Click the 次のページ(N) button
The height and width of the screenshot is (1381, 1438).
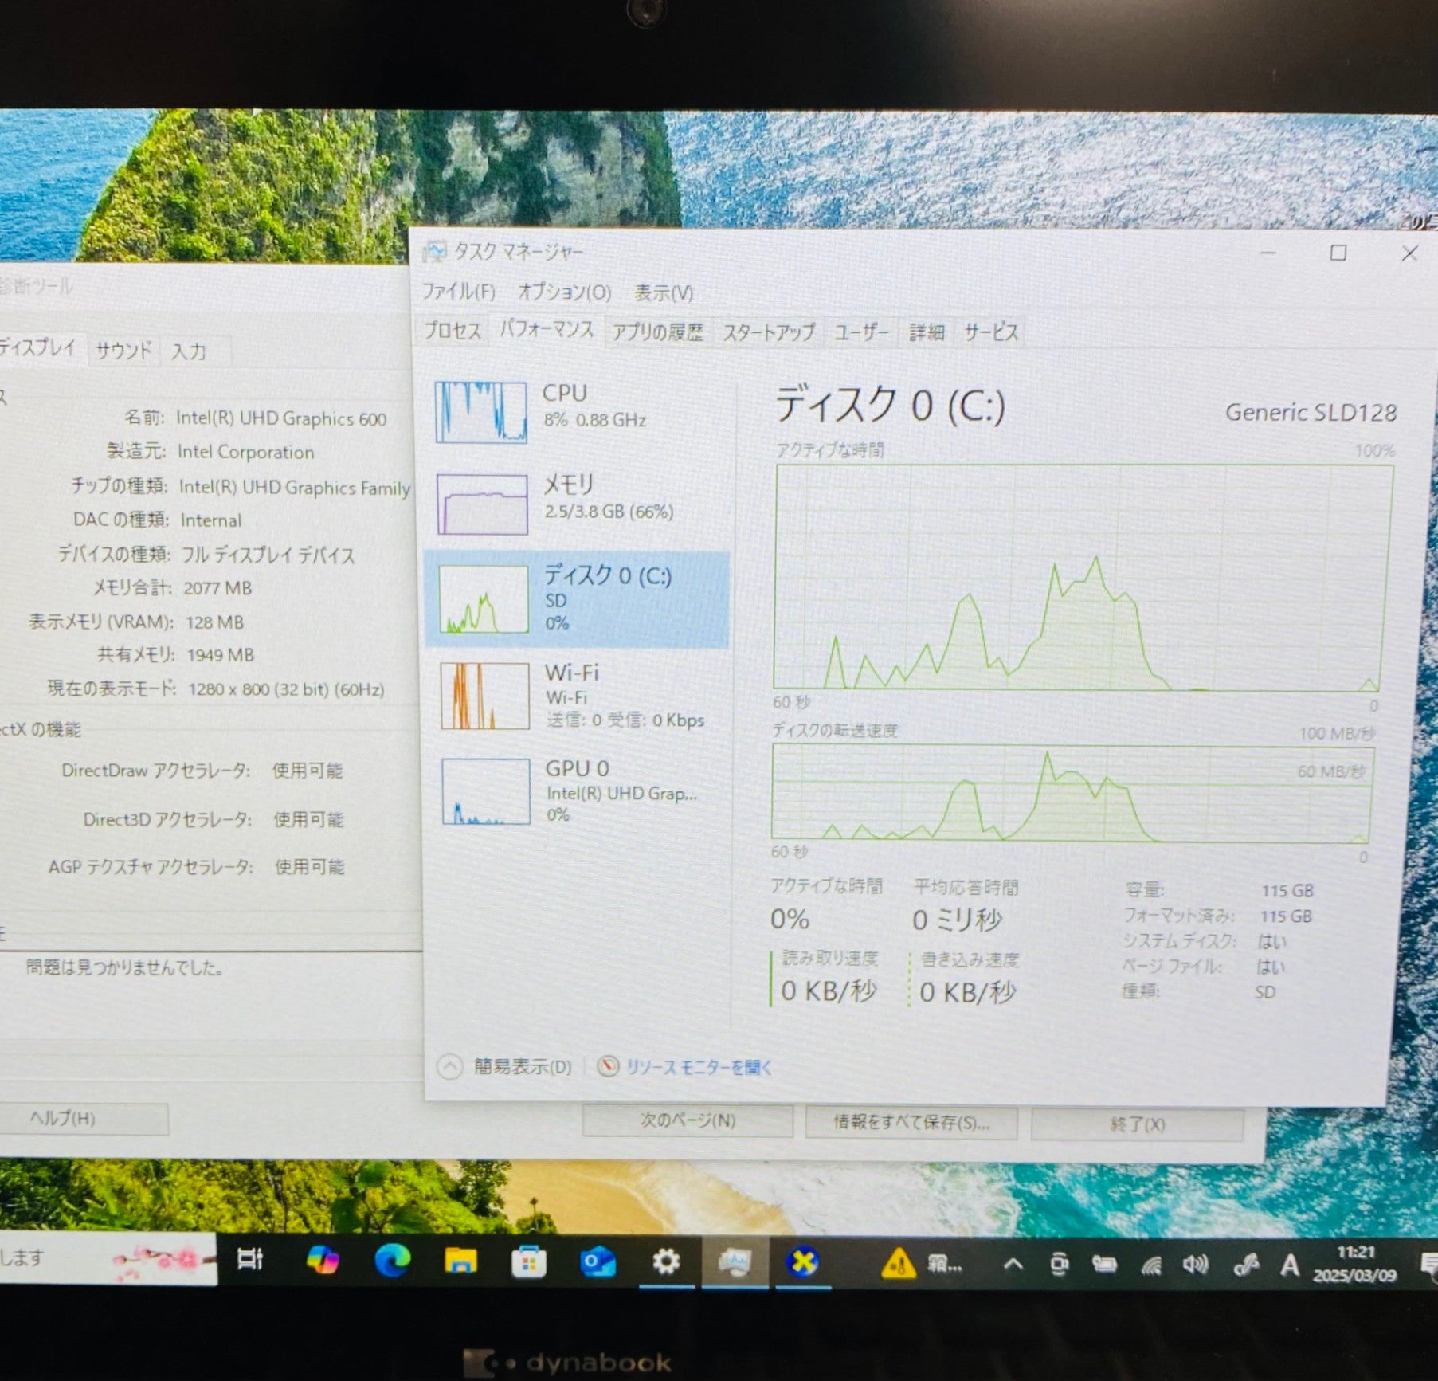point(687,1121)
